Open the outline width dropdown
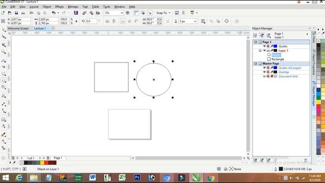Screen dimensions: 325x183 click(195, 21)
